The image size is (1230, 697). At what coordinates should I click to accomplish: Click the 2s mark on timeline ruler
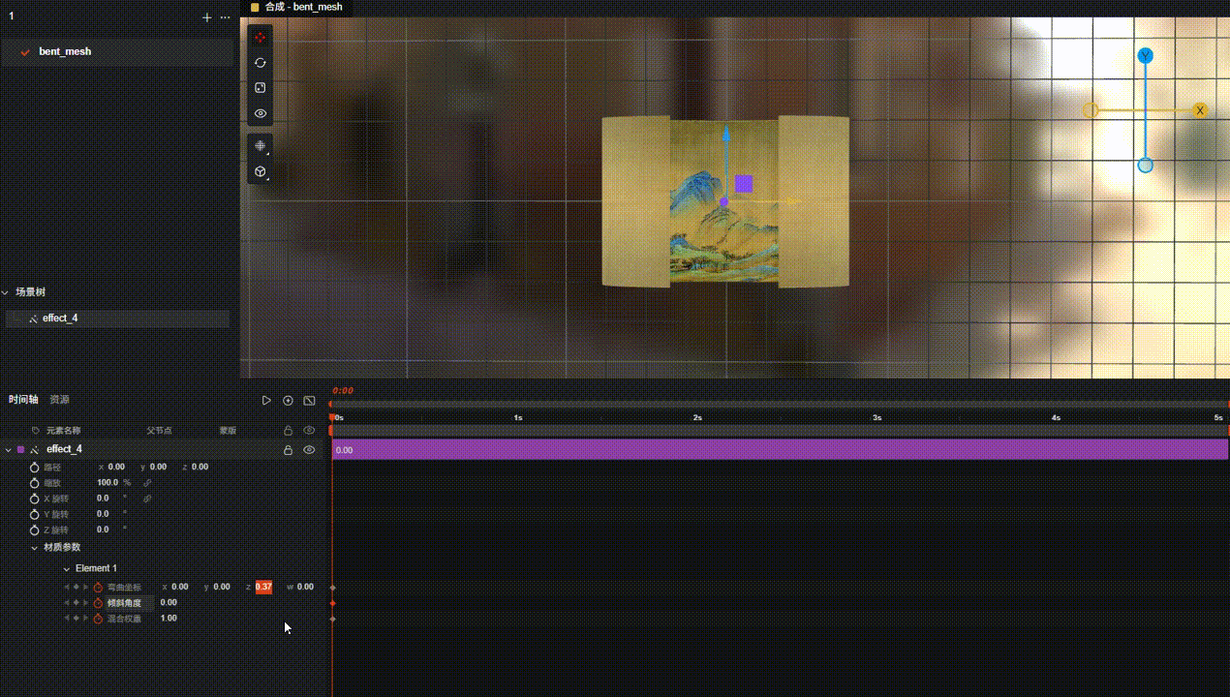696,417
